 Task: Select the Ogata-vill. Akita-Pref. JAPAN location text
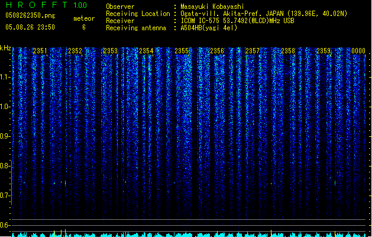(x=264, y=14)
